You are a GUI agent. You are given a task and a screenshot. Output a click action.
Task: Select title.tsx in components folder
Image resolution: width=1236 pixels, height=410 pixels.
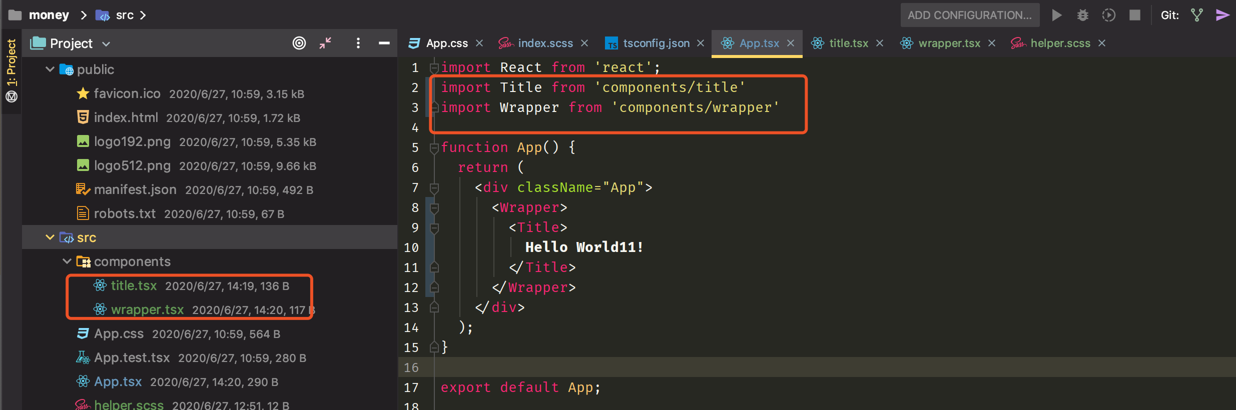pos(134,285)
